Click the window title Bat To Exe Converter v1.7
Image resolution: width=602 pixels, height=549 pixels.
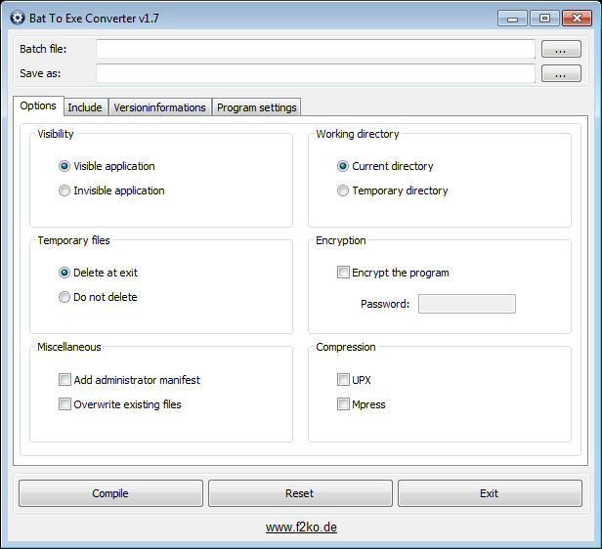94,18
